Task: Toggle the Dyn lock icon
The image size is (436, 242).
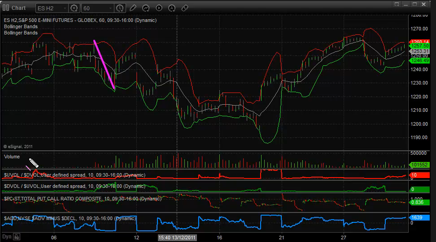Action: 17,237
